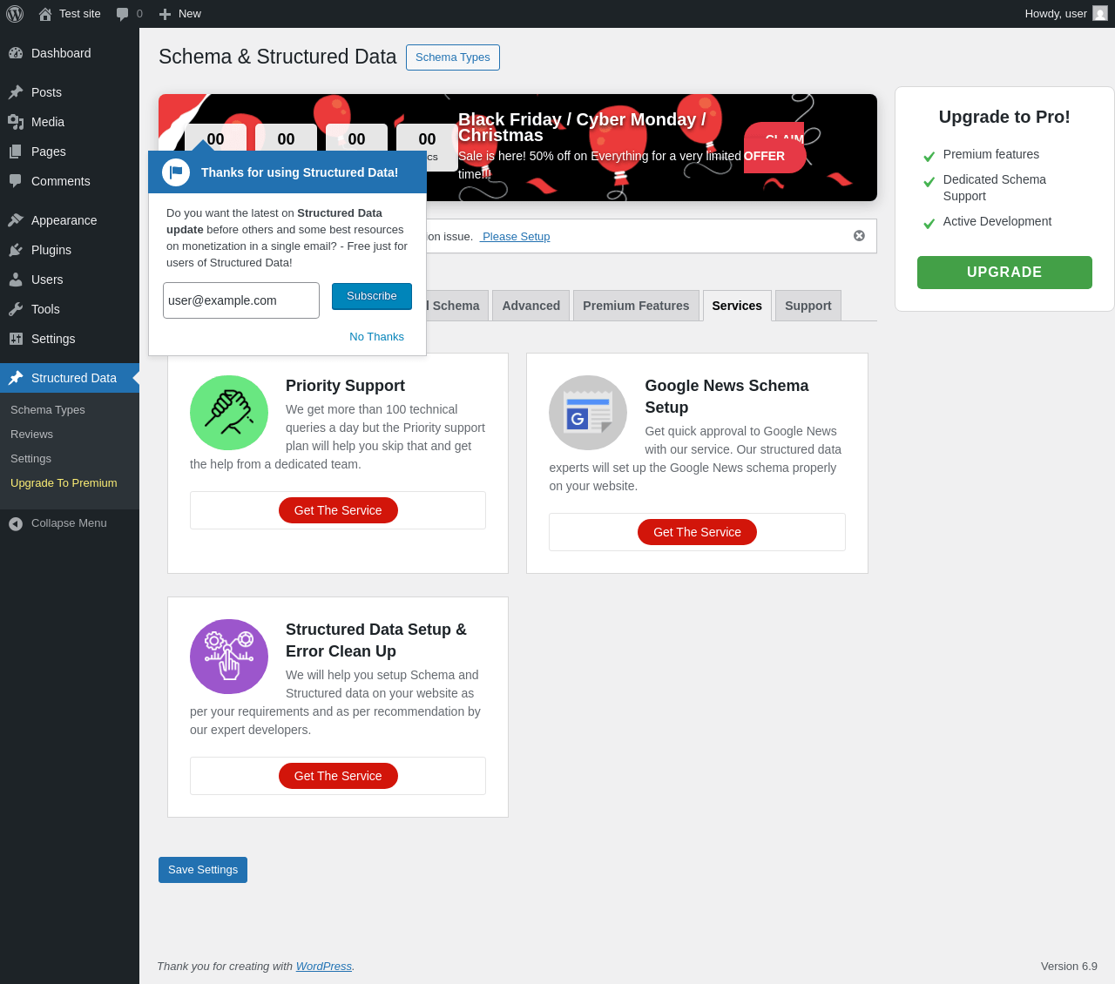Image resolution: width=1115 pixels, height=984 pixels.
Task: Open the Reviews submenu item
Action: [x=31, y=435]
